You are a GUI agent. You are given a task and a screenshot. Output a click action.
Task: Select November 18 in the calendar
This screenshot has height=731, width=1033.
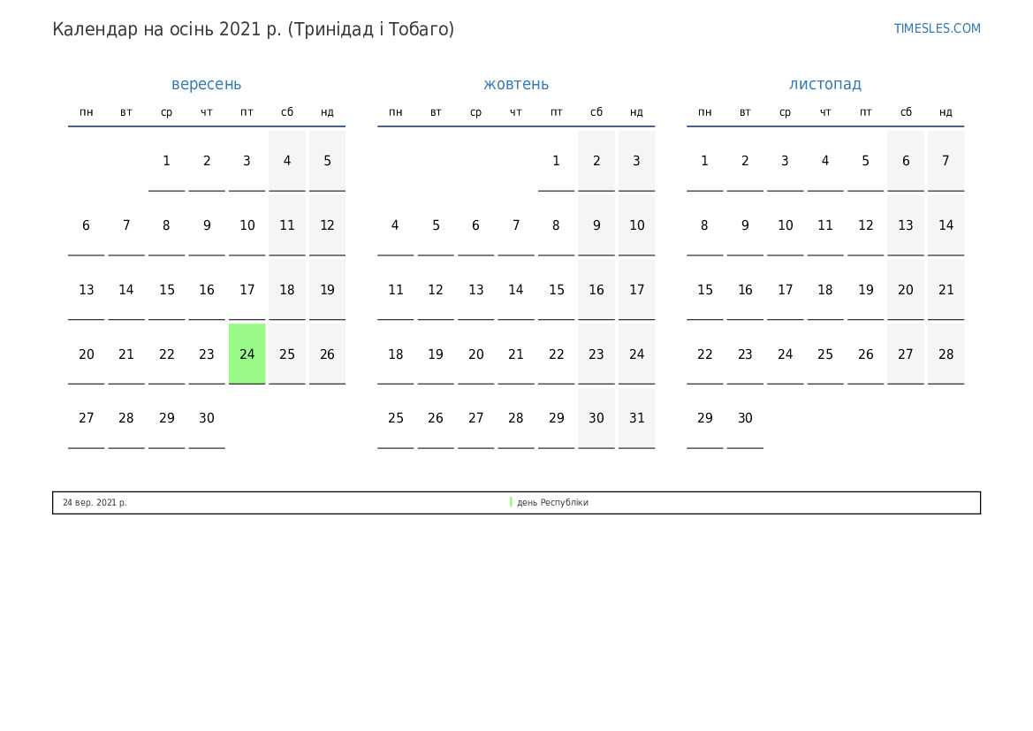click(824, 290)
